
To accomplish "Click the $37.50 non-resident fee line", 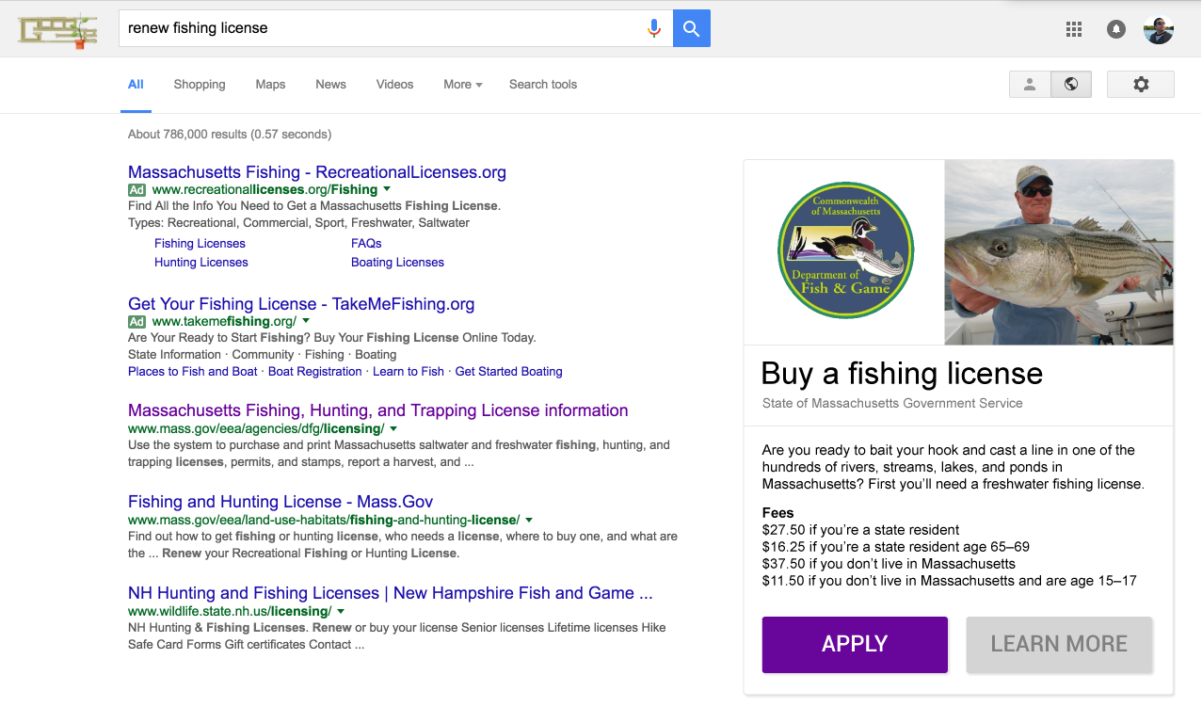I will (x=889, y=564).
